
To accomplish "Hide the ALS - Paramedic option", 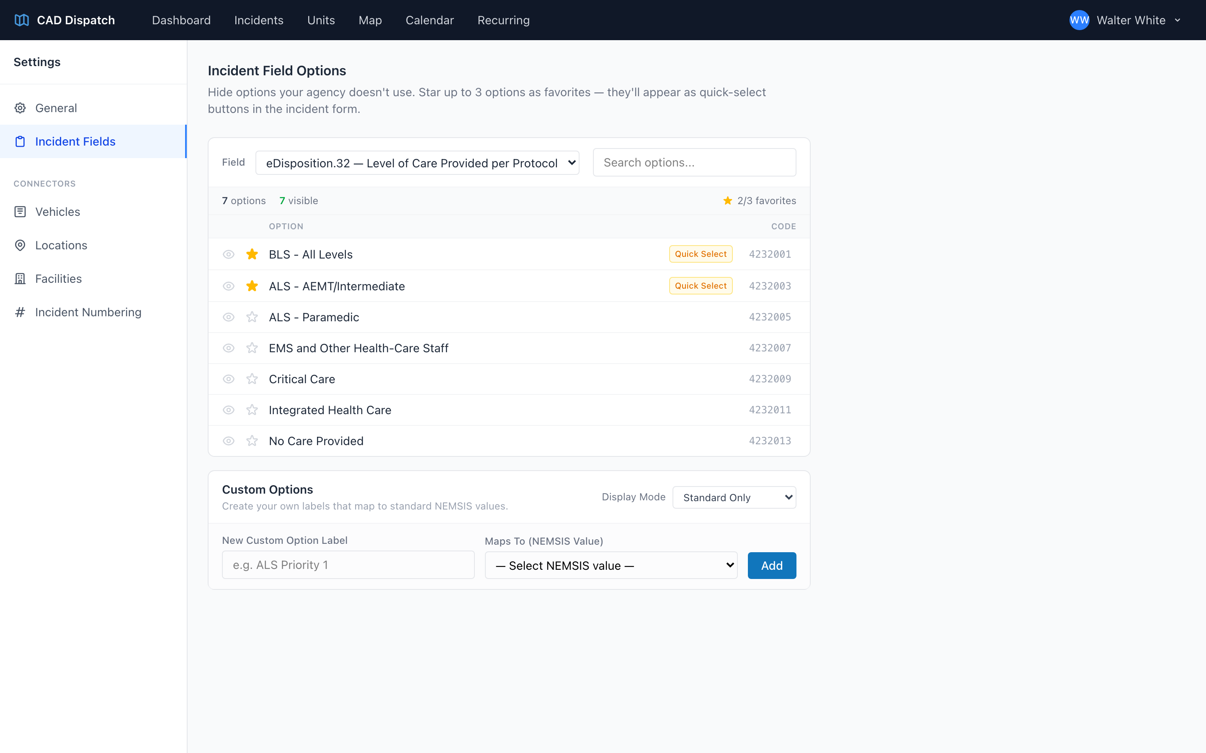I will tap(229, 317).
